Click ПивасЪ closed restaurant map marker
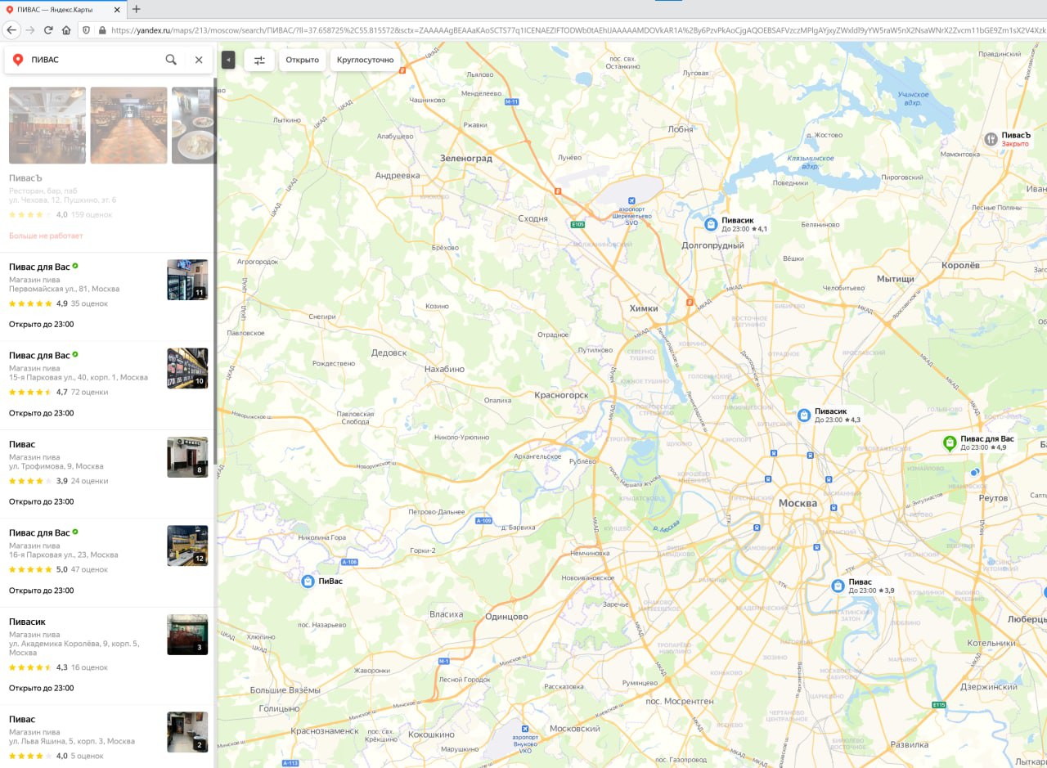The height and width of the screenshot is (768, 1047). pos(990,139)
